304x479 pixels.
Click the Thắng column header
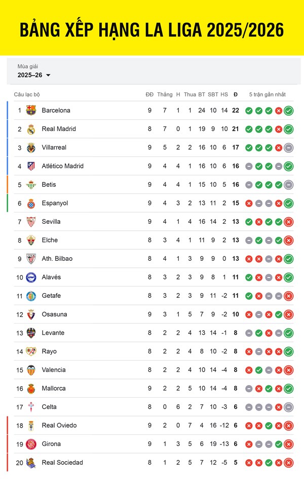tap(165, 94)
